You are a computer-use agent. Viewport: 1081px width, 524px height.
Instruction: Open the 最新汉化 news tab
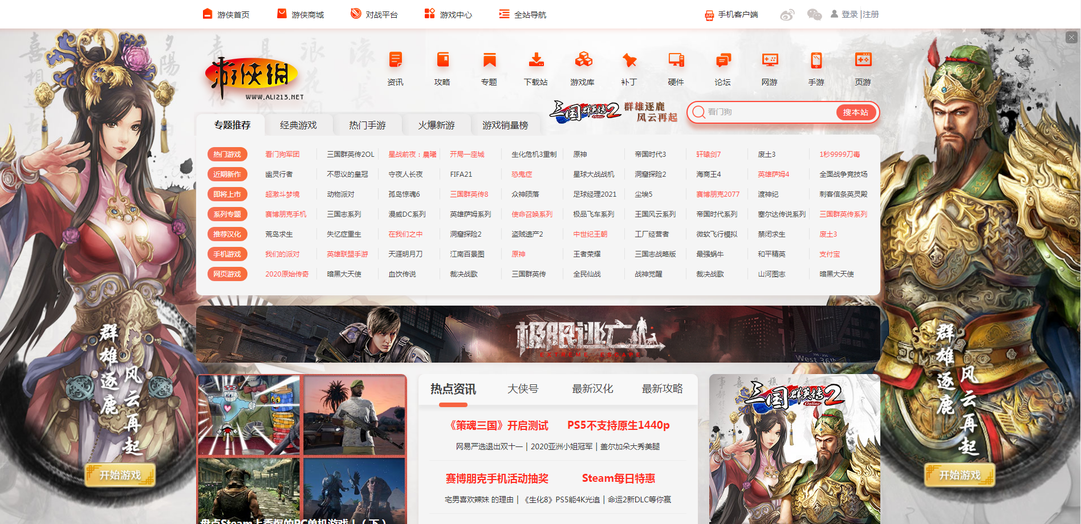(x=592, y=389)
